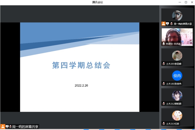
Task: Click the avatar of 土木212梁耘颐
Action: [x=177, y=95]
